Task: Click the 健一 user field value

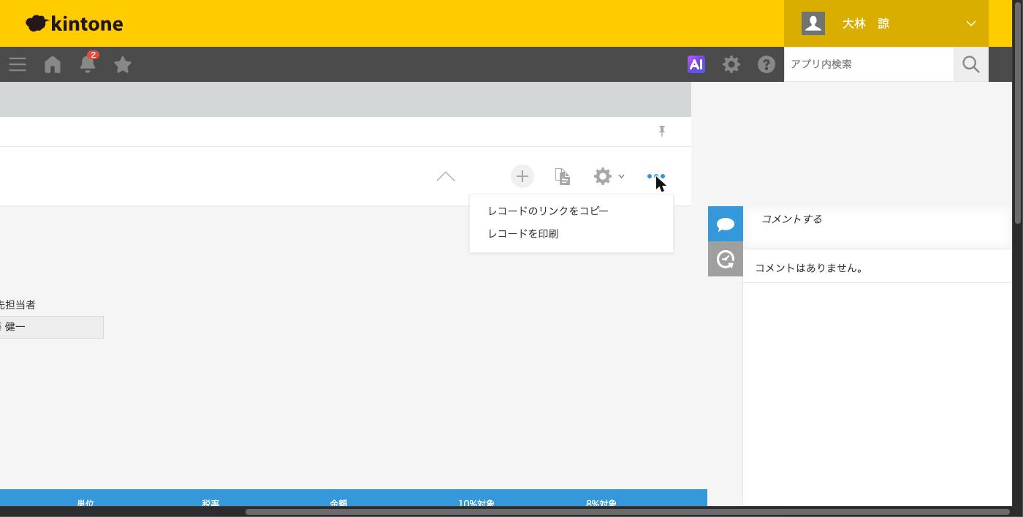Action: (x=51, y=327)
